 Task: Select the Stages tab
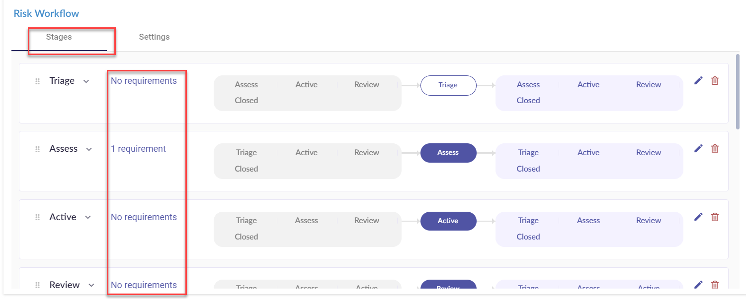tap(59, 37)
